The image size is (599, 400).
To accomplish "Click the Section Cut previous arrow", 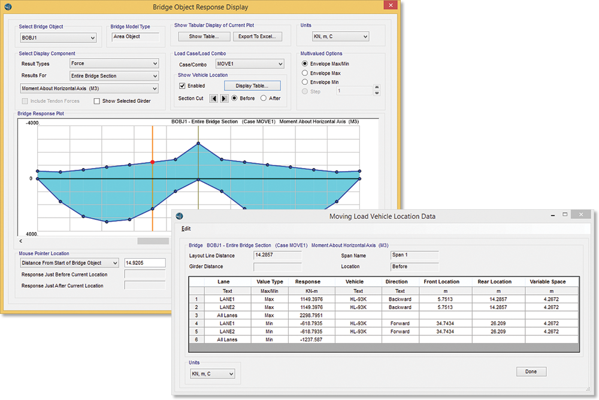I will tap(214, 98).
